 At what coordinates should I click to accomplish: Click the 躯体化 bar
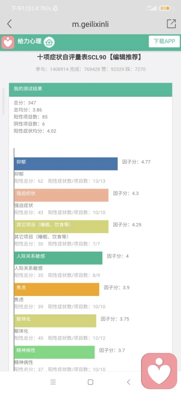[x=55, y=321]
